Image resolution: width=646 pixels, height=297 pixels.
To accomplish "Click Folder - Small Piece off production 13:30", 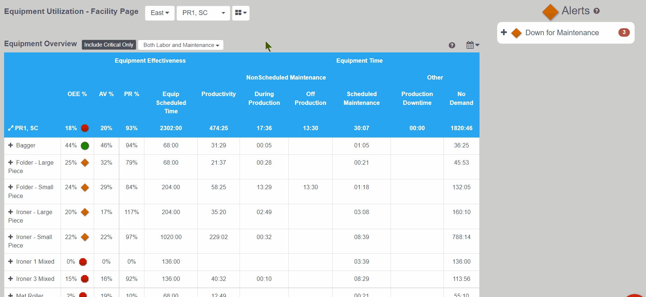I will [311, 187].
